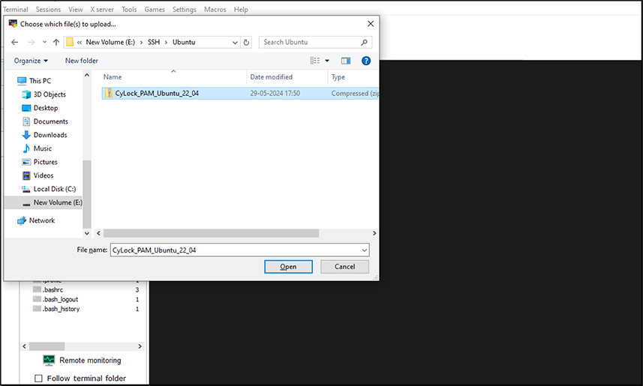Image resolution: width=643 pixels, height=386 pixels.
Task: Open the Organize dropdown menu
Action: tap(31, 61)
